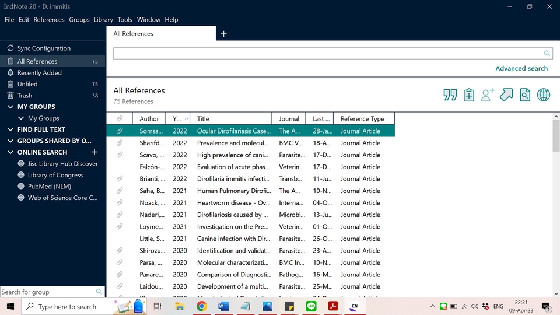Sort by the Reference Type column header
This screenshot has height=315, width=560.
tap(364, 118)
